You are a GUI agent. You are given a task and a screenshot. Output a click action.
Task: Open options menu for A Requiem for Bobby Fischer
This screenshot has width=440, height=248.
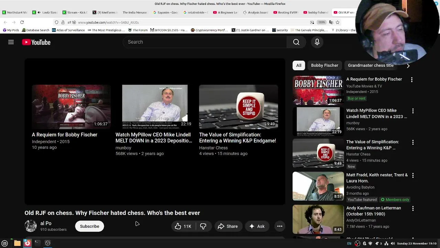(x=412, y=80)
